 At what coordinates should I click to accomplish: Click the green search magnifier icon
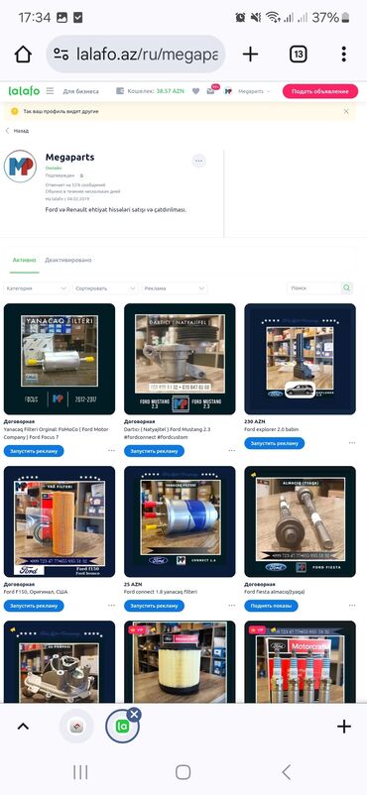tap(346, 288)
